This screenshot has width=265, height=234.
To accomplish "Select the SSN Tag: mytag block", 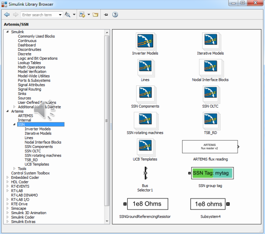I will pyautogui.click(x=212, y=173).
